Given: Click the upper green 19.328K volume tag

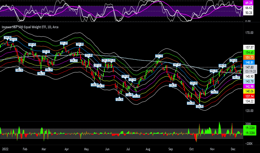Looking at the screenshot, I should 250,128.
